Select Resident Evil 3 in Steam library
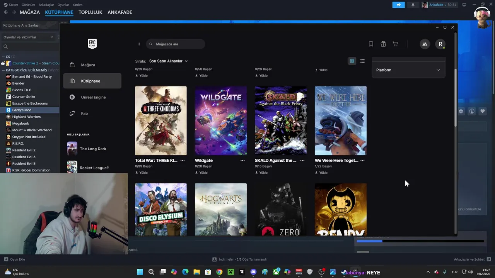 point(24,157)
